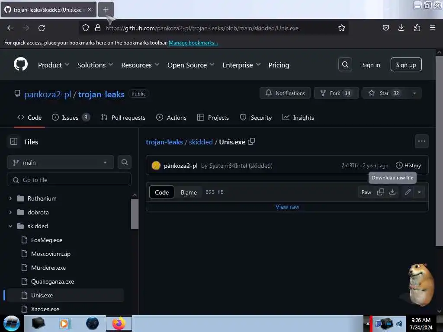This screenshot has width=443, height=332.
Task: Click the search files magnifier in sidebar
Action: pos(124,163)
